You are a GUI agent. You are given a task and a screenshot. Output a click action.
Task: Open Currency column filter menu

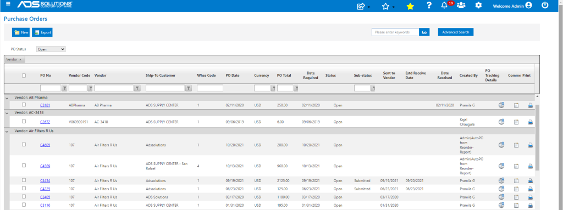(x=273, y=88)
